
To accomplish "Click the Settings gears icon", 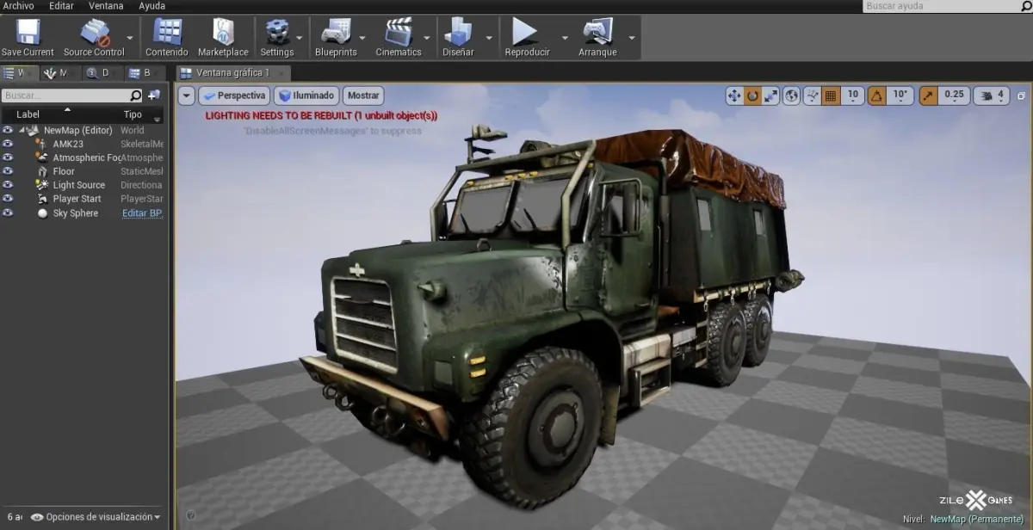I will coord(277,32).
